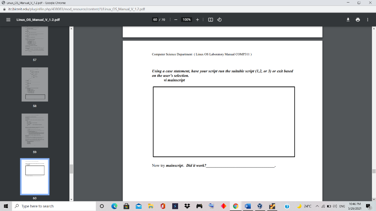This screenshot has width=376, height=211.
Task: Click the document scrollbar handle
Action: [374, 171]
